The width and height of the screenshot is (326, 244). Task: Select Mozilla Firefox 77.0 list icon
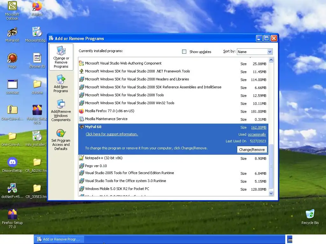pyautogui.click(x=81, y=111)
